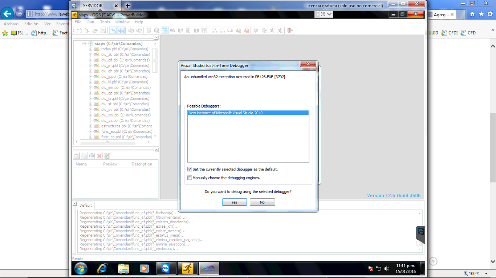
Task: Expand the dw_ab.pbl library node
Action: [91, 55]
